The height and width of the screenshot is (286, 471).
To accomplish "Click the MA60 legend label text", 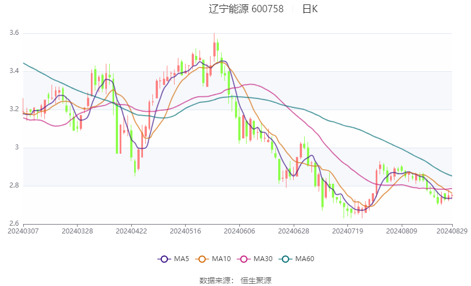I will click(305, 259).
